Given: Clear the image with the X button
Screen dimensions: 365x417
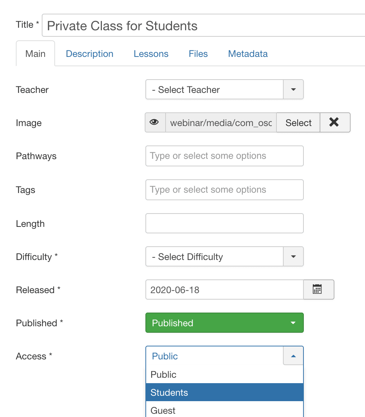Looking at the screenshot, I should (x=334, y=123).
